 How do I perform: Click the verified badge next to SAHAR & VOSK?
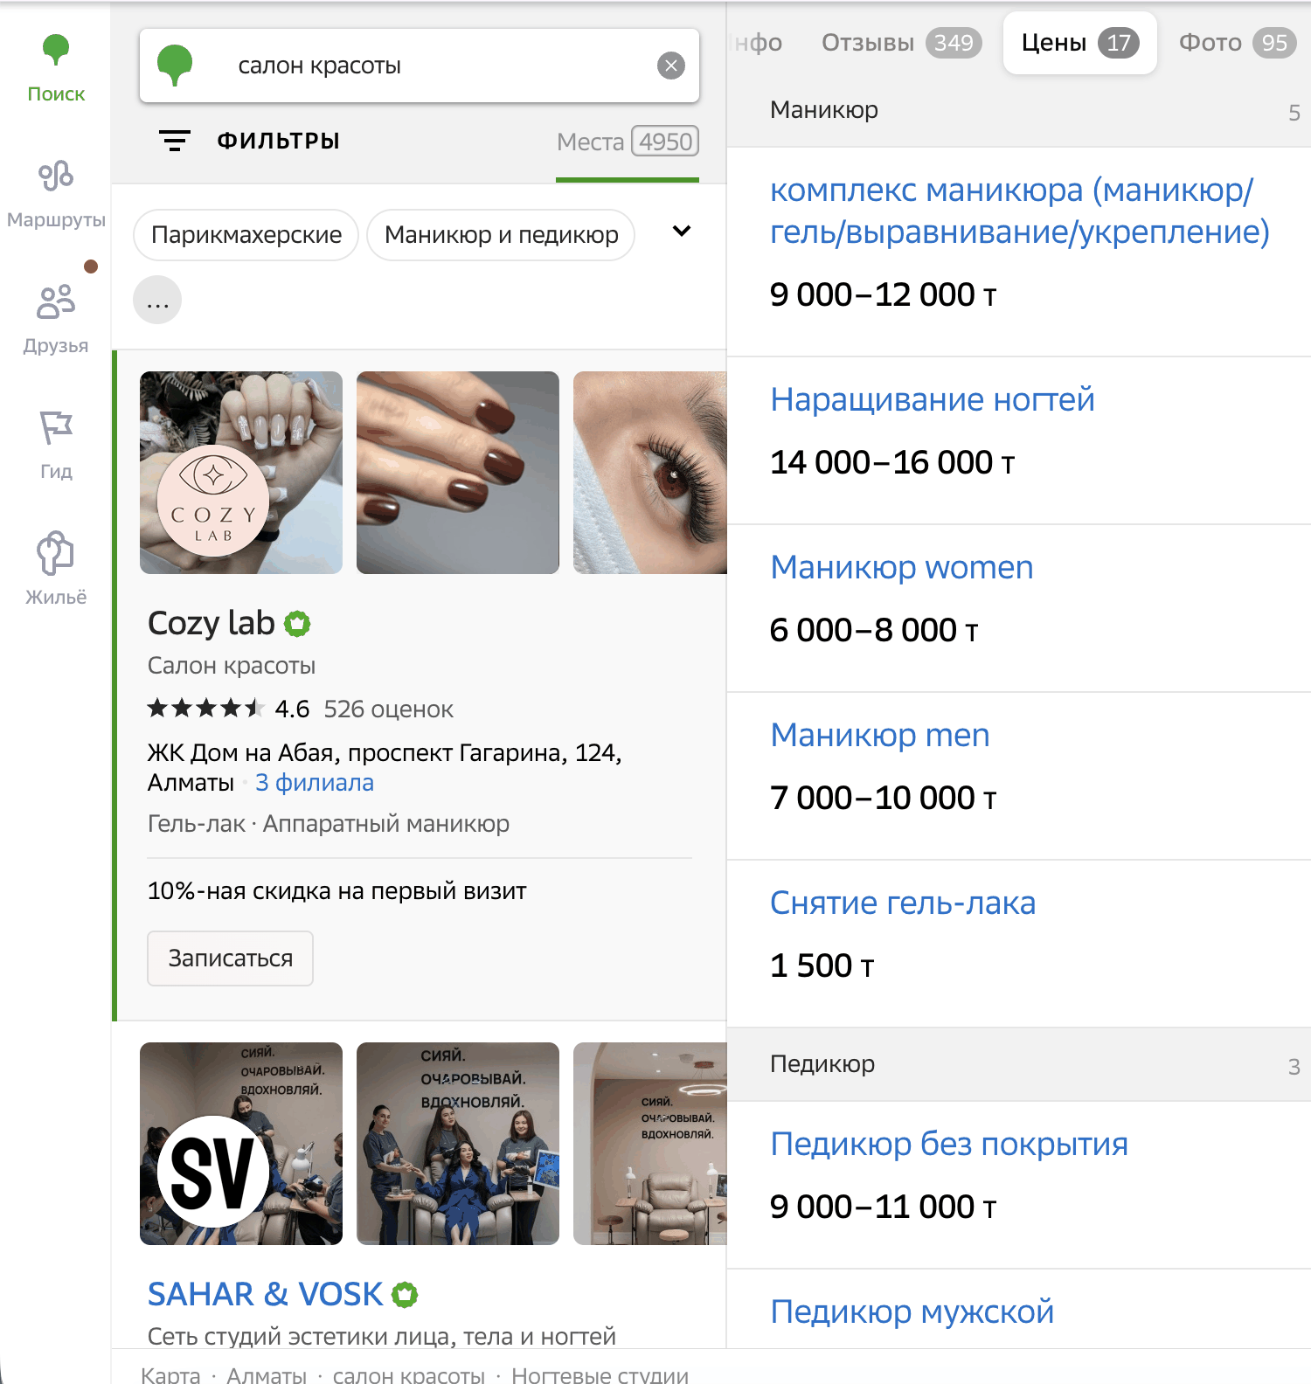tap(404, 1295)
